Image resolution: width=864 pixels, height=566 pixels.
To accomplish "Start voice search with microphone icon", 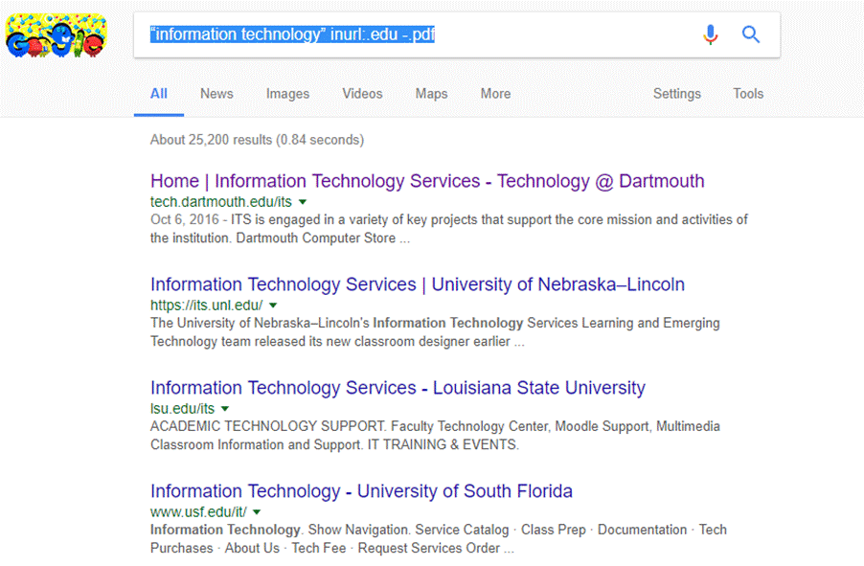I will point(710,35).
